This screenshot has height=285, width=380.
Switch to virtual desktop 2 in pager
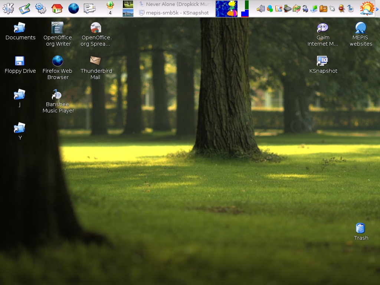(128, 13)
